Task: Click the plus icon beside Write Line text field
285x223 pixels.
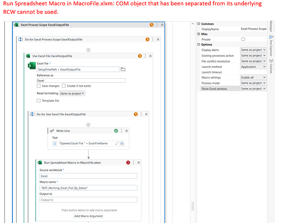Action: 122,143
